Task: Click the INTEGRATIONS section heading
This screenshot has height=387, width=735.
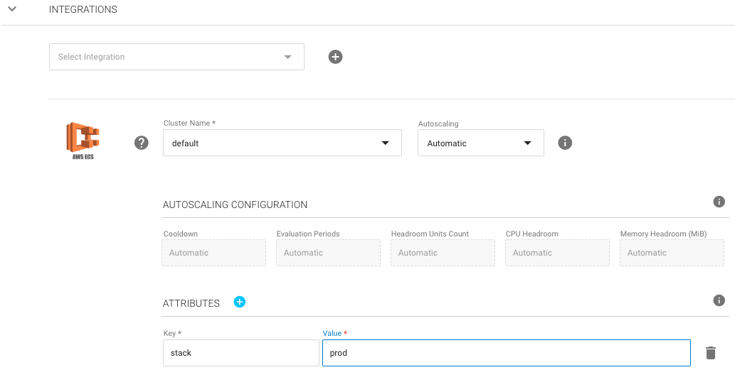Action: (x=83, y=10)
